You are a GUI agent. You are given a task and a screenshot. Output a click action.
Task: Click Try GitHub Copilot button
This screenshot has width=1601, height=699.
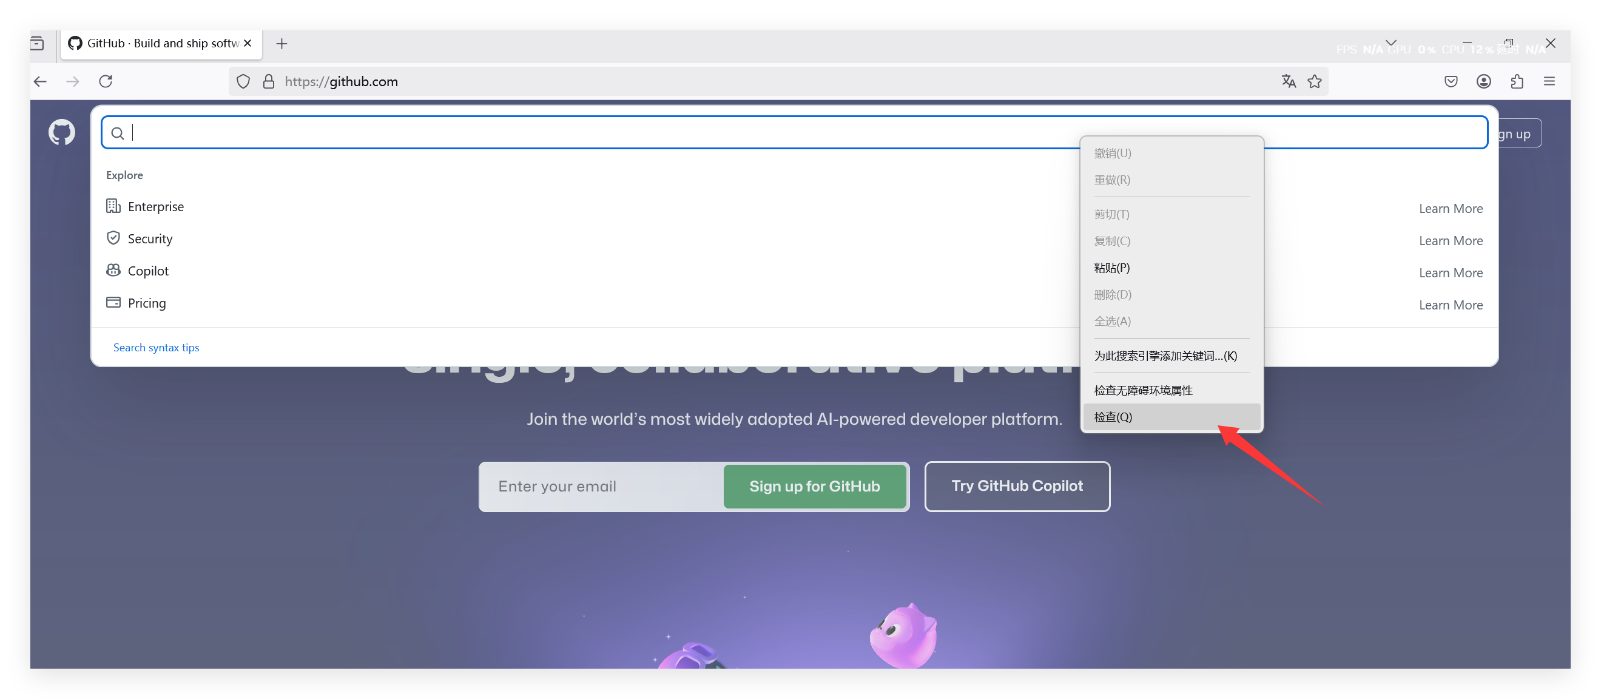[x=1017, y=486]
